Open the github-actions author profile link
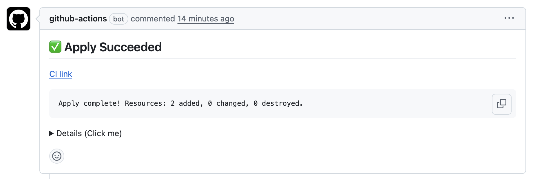Image resolution: width=533 pixels, height=179 pixels. pyautogui.click(x=78, y=19)
